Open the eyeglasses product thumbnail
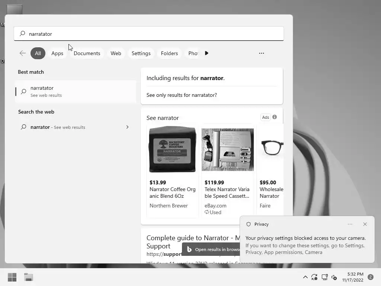This screenshot has height=286, width=381. tap(272, 147)
